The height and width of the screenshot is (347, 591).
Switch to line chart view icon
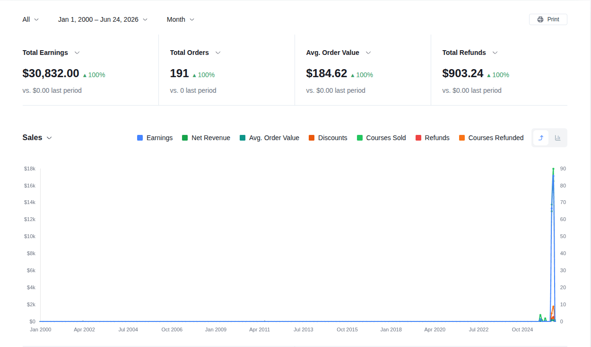tap(541, 138)
